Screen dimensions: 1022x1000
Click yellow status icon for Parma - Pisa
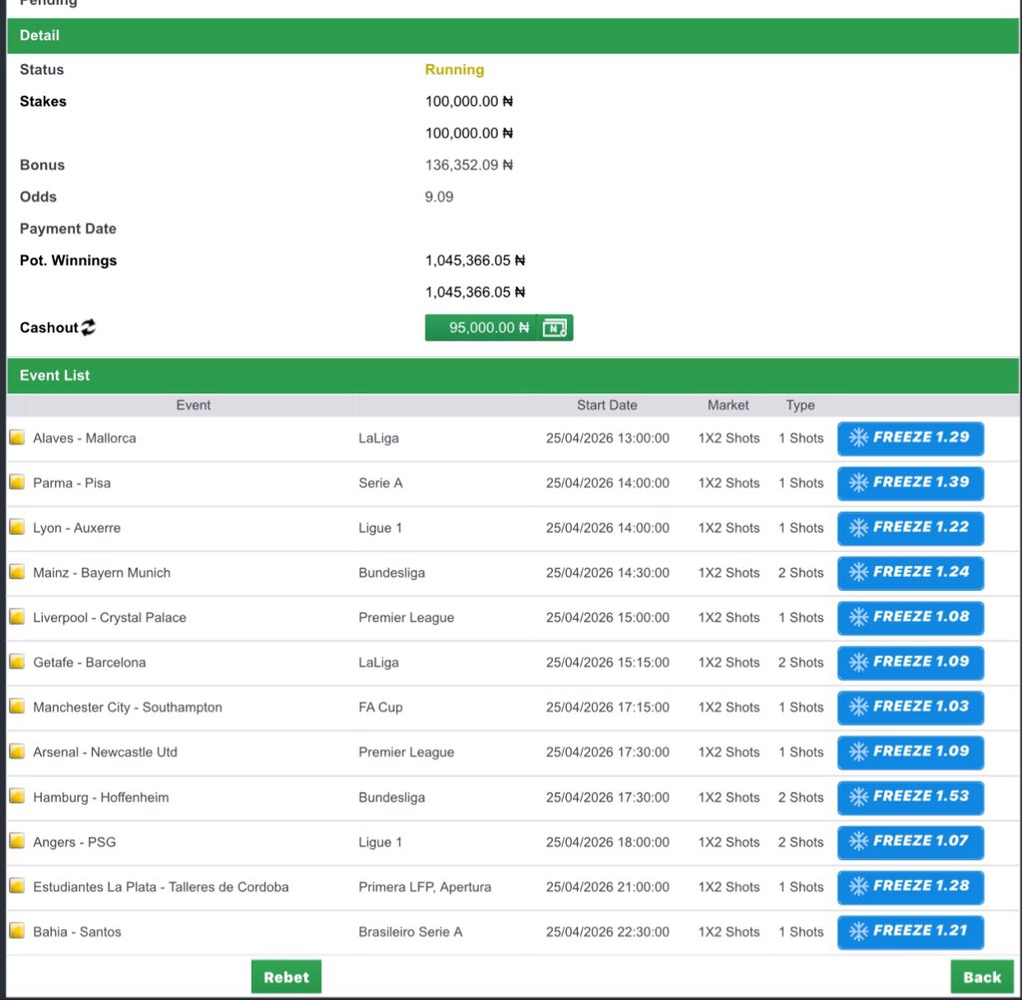click(x=17, y=482)
